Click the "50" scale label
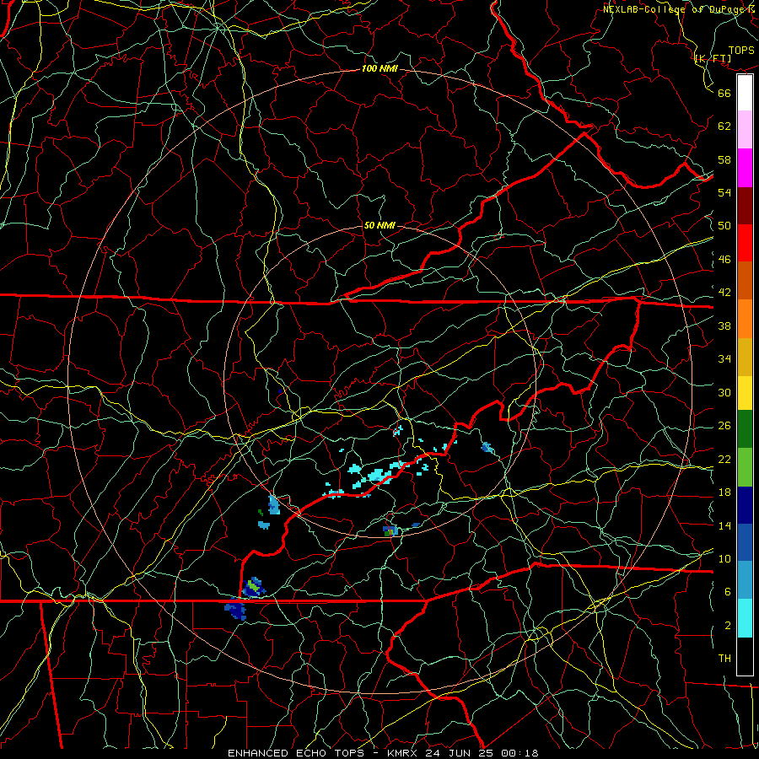 coord(724,226)
